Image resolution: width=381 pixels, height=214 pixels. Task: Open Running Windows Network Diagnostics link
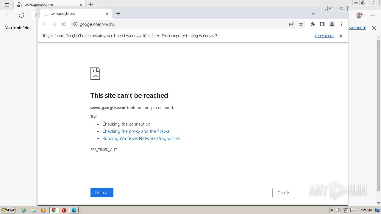click(141, 139)
